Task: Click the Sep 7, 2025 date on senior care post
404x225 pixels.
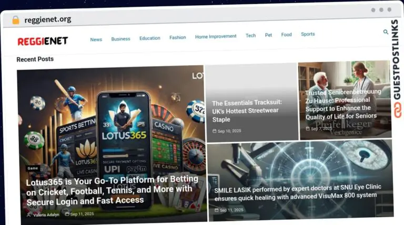Action: 321,128
